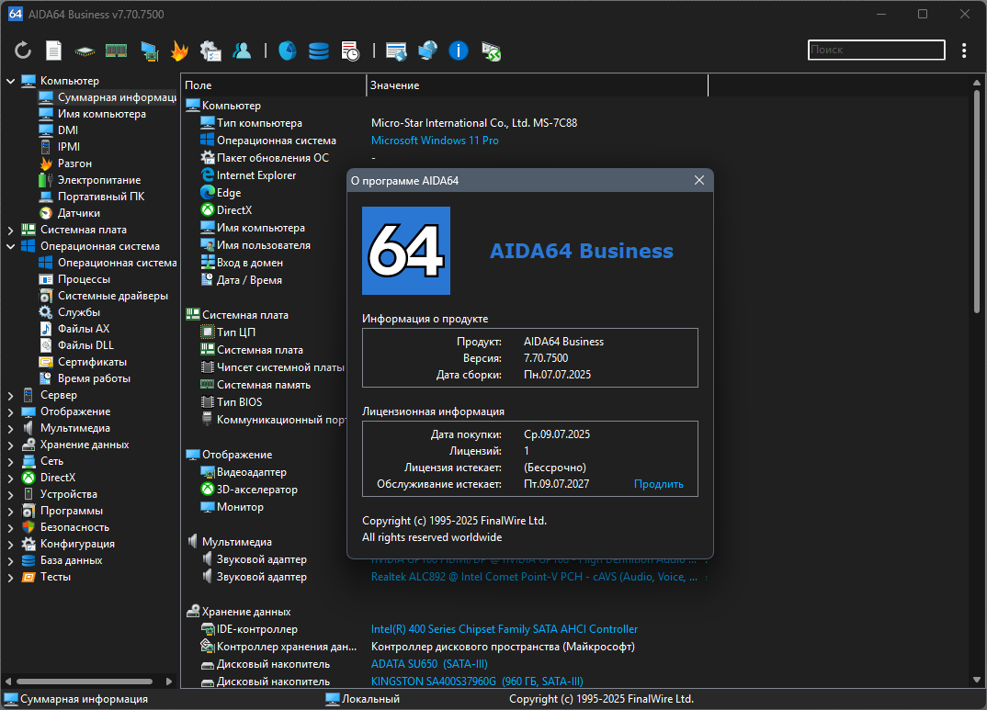Click the blue database disks toolbar icon
The width and height of the screenshot is (987, 710).
[319, 51]
